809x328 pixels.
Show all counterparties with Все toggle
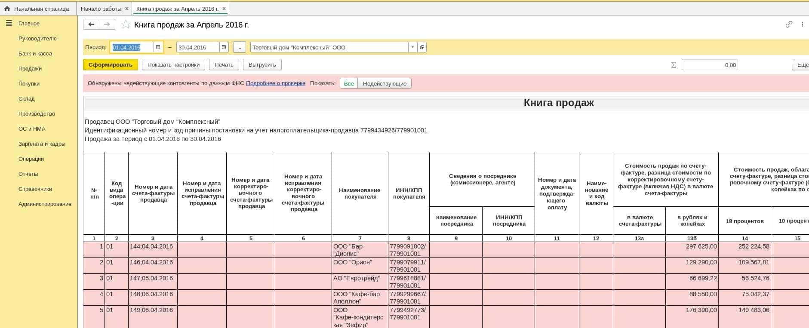(x=349, y=83)
